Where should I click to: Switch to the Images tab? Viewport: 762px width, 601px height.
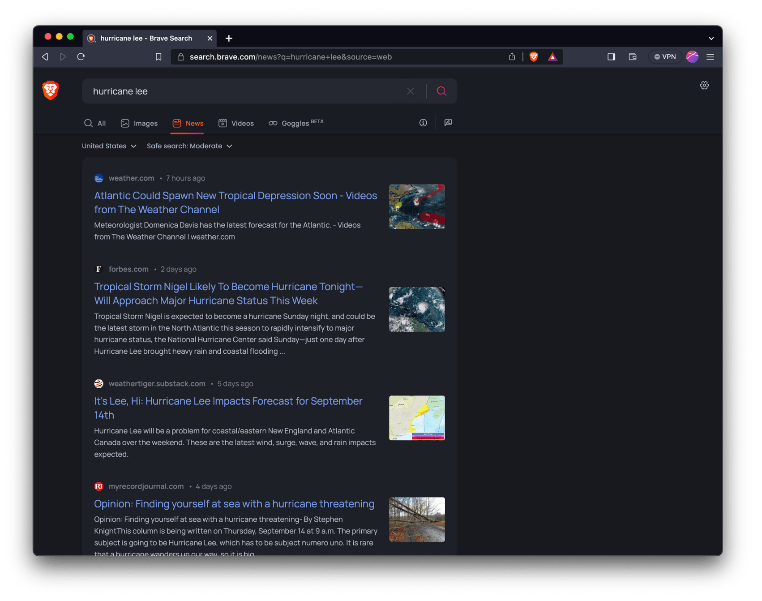[x=139, y=123]
